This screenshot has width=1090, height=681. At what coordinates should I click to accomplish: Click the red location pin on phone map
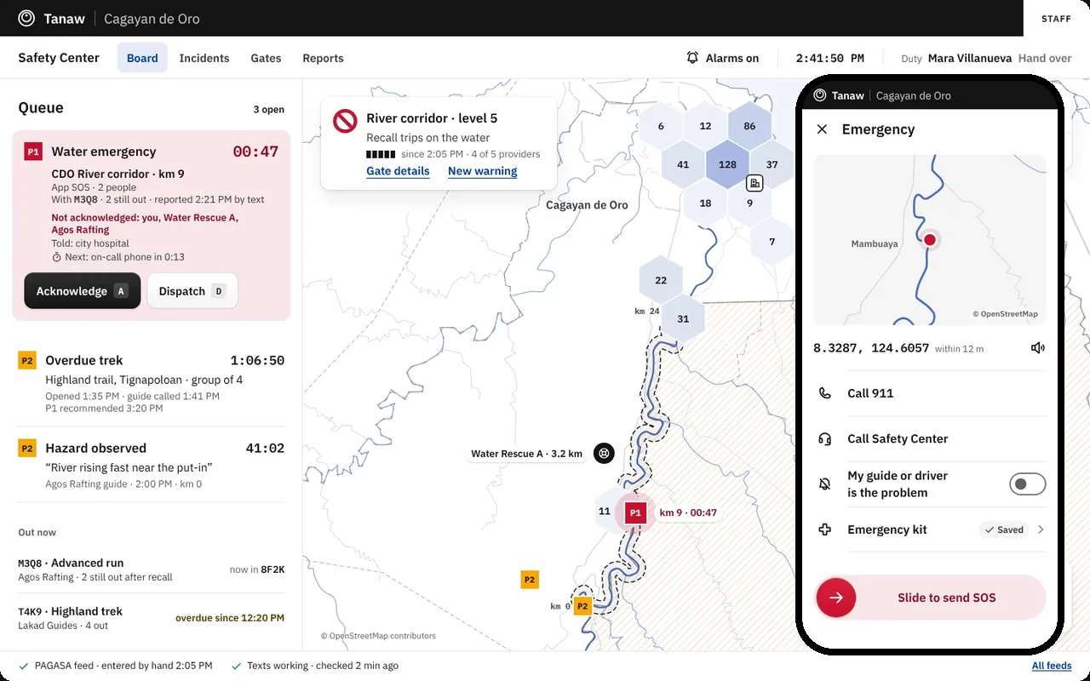(930, 240)
